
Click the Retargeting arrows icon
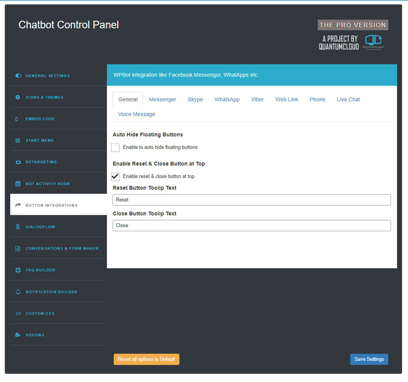[18, 162]
